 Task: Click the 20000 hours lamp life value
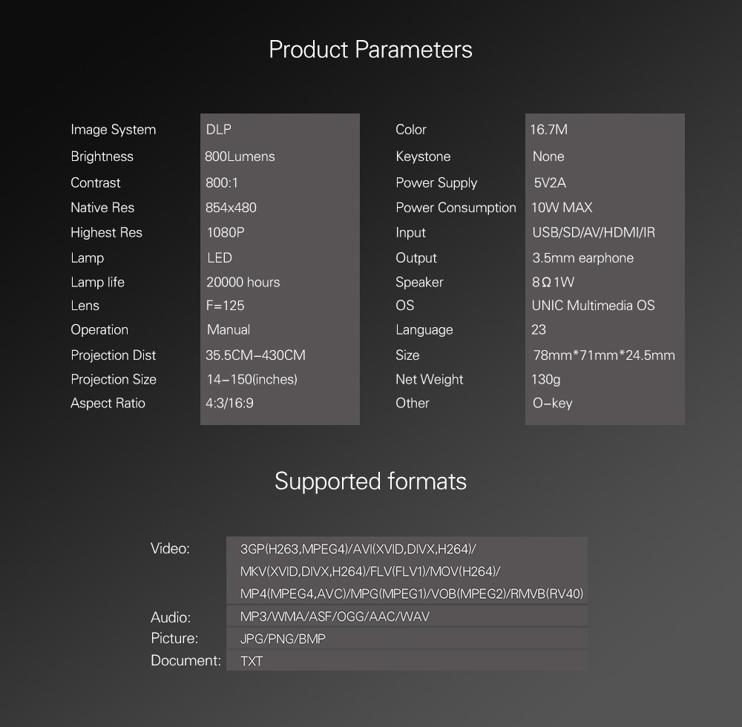click(x=243, y=283)
